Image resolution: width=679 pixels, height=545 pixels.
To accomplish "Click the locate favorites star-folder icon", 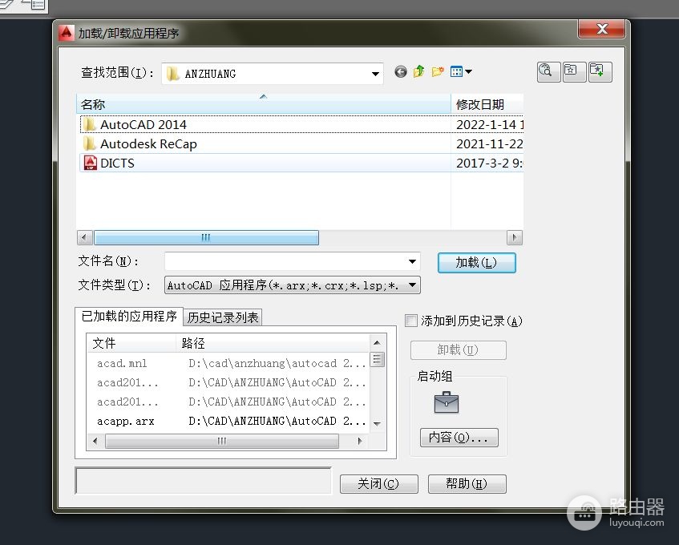I will [x=574, y=72].
